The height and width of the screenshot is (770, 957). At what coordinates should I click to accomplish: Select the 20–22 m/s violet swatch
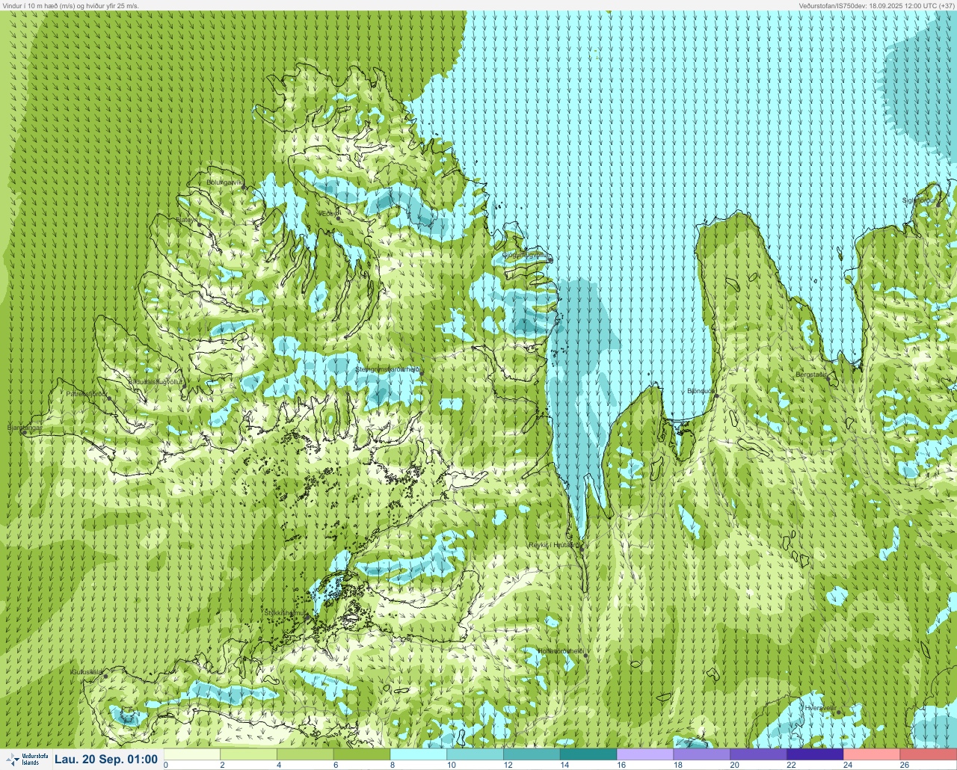click(x=759, y=754)
